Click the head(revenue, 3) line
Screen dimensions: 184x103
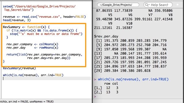pyautogui.click(x=17, y=20)
